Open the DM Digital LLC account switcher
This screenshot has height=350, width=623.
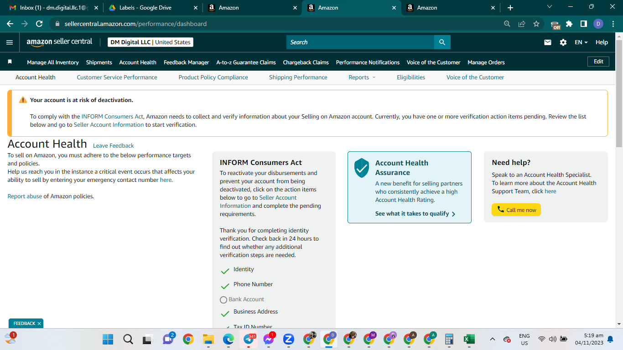tap(151, 42)
